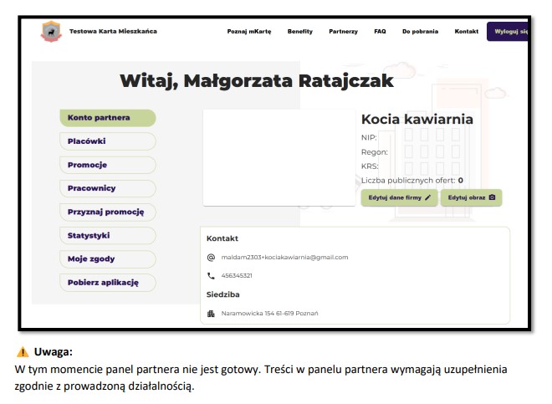This screenshot has height=404, width=552.
Task: Click Edytuj obraz button
Action: point(472,198)
